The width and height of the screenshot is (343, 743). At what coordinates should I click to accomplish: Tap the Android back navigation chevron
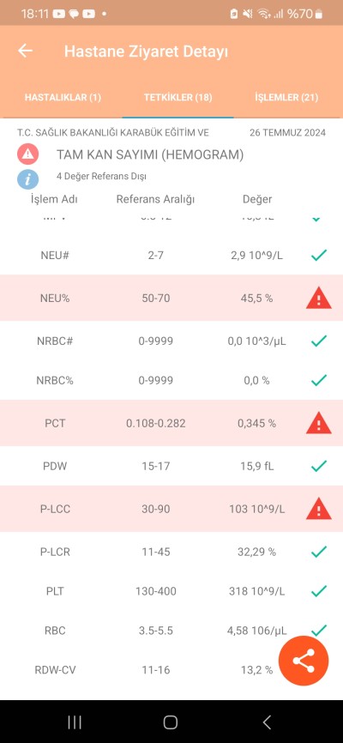pyautogui.click(x=267, y=722)
